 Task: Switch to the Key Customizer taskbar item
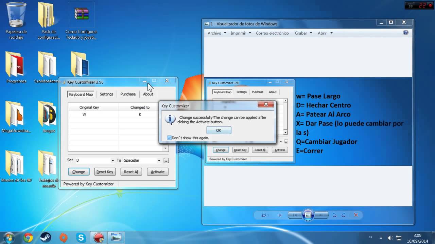(99, 238)
